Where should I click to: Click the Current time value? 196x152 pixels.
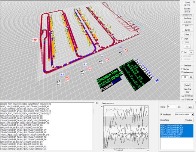(187, 5)
